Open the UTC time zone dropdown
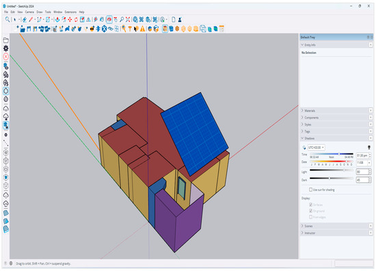The height and width of the screenshot is (271, 376). point(317,147)
